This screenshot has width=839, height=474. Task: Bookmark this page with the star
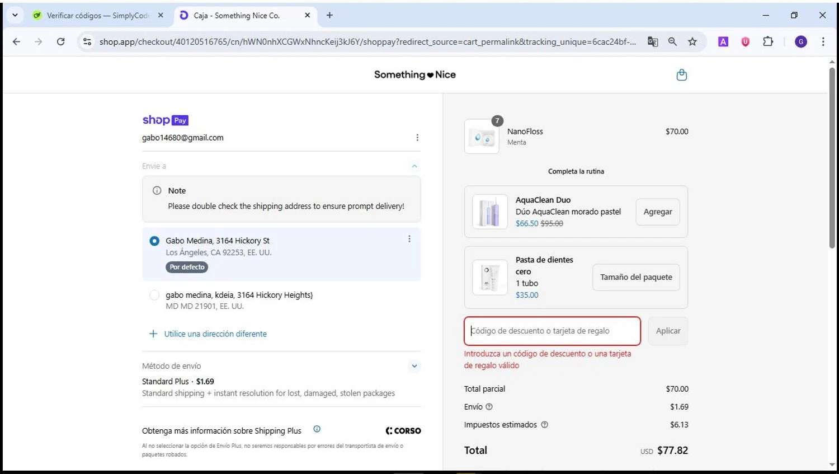click(x=692, y=41)
